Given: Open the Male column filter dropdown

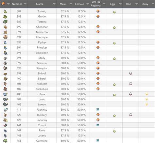Looking at the screenshot, I should pos(71,4).
